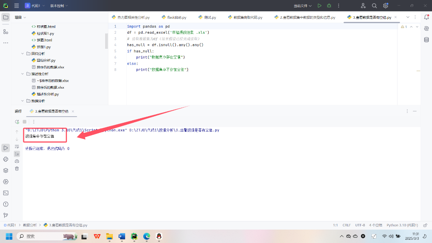Open the Structure tool window icon
432x243 pixels.
click(x=6, y=32)
